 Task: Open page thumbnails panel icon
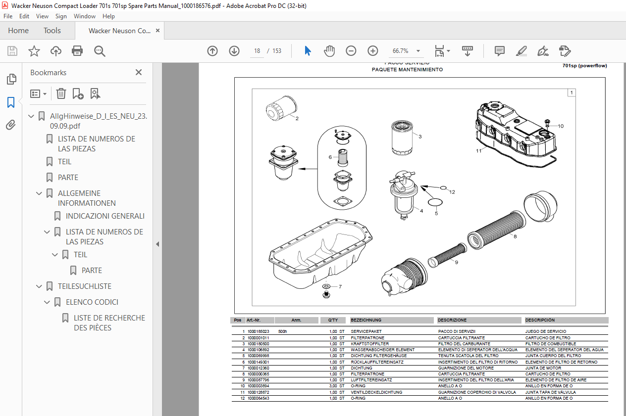point(11,79)
